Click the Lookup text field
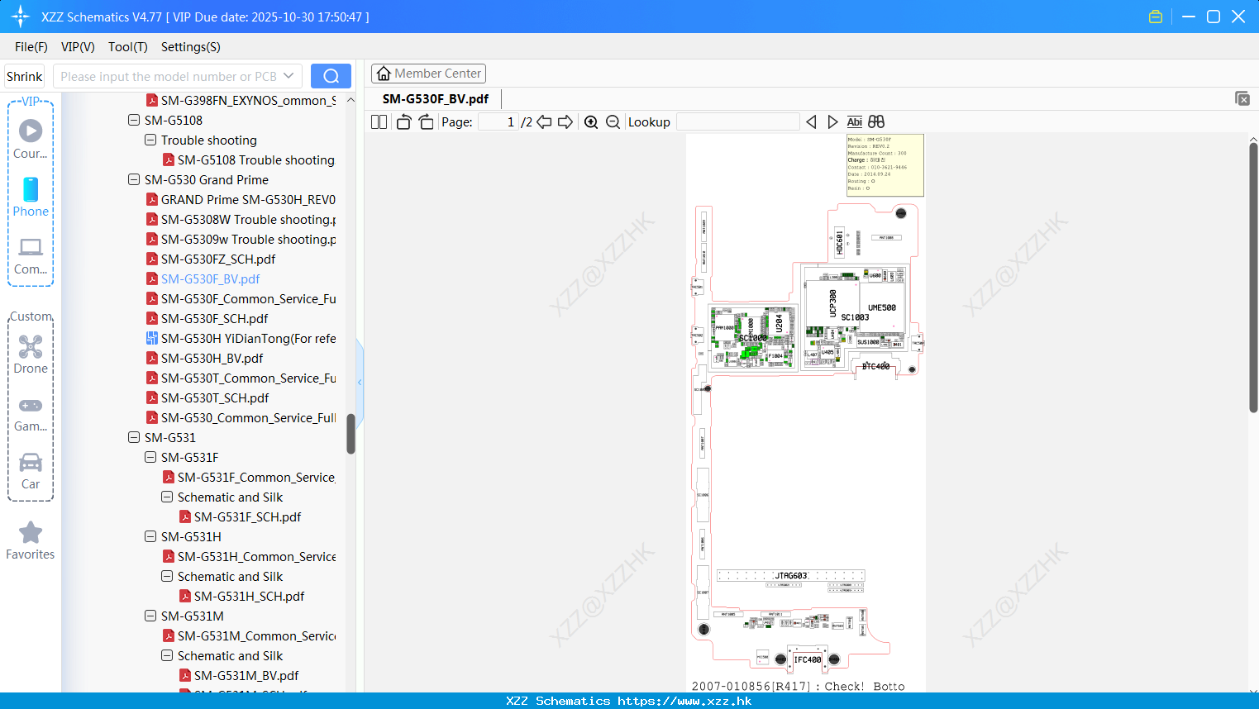This screenshot has height=709, width=1259. pos(737,121)
